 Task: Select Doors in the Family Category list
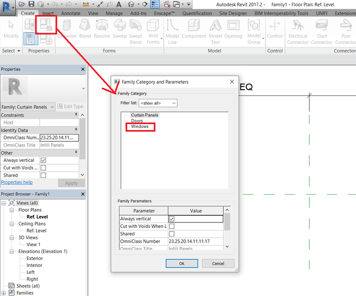pos(137,121)
